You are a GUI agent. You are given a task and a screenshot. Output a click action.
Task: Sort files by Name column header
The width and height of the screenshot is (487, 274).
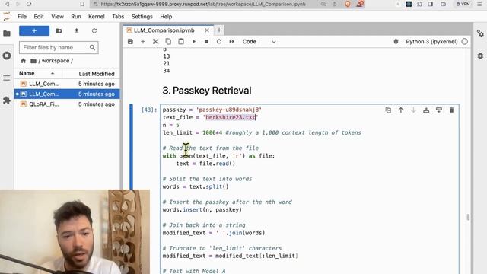click(x=37, y=73)
